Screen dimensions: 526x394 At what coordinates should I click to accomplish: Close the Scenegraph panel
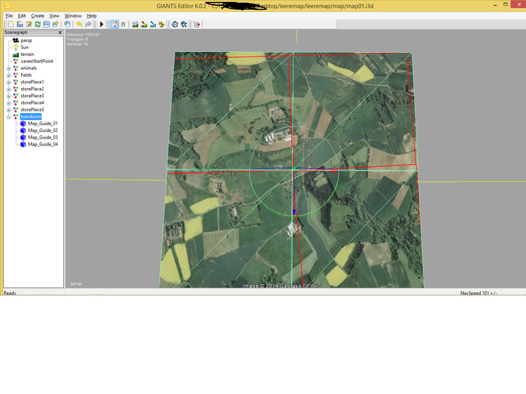click(x=60, y=32)
